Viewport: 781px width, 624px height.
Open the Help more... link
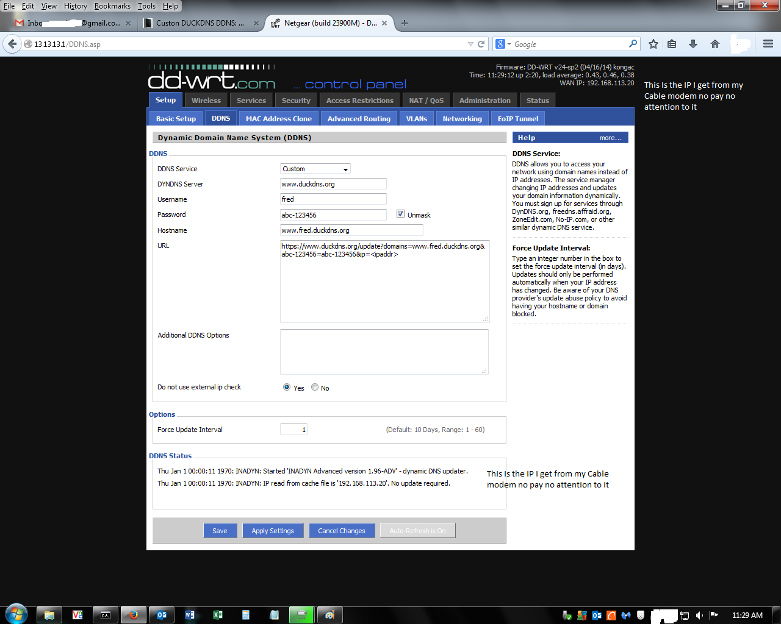tap(610, 138)
